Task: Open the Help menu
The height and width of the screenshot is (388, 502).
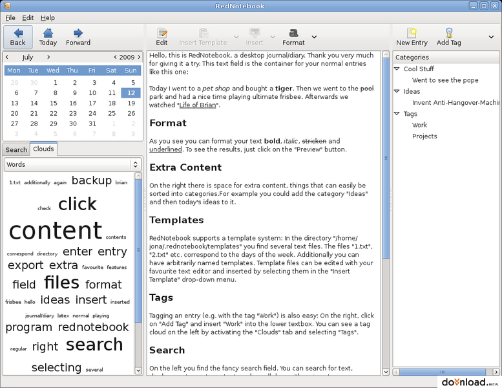Action: click(x=48, y=18)
